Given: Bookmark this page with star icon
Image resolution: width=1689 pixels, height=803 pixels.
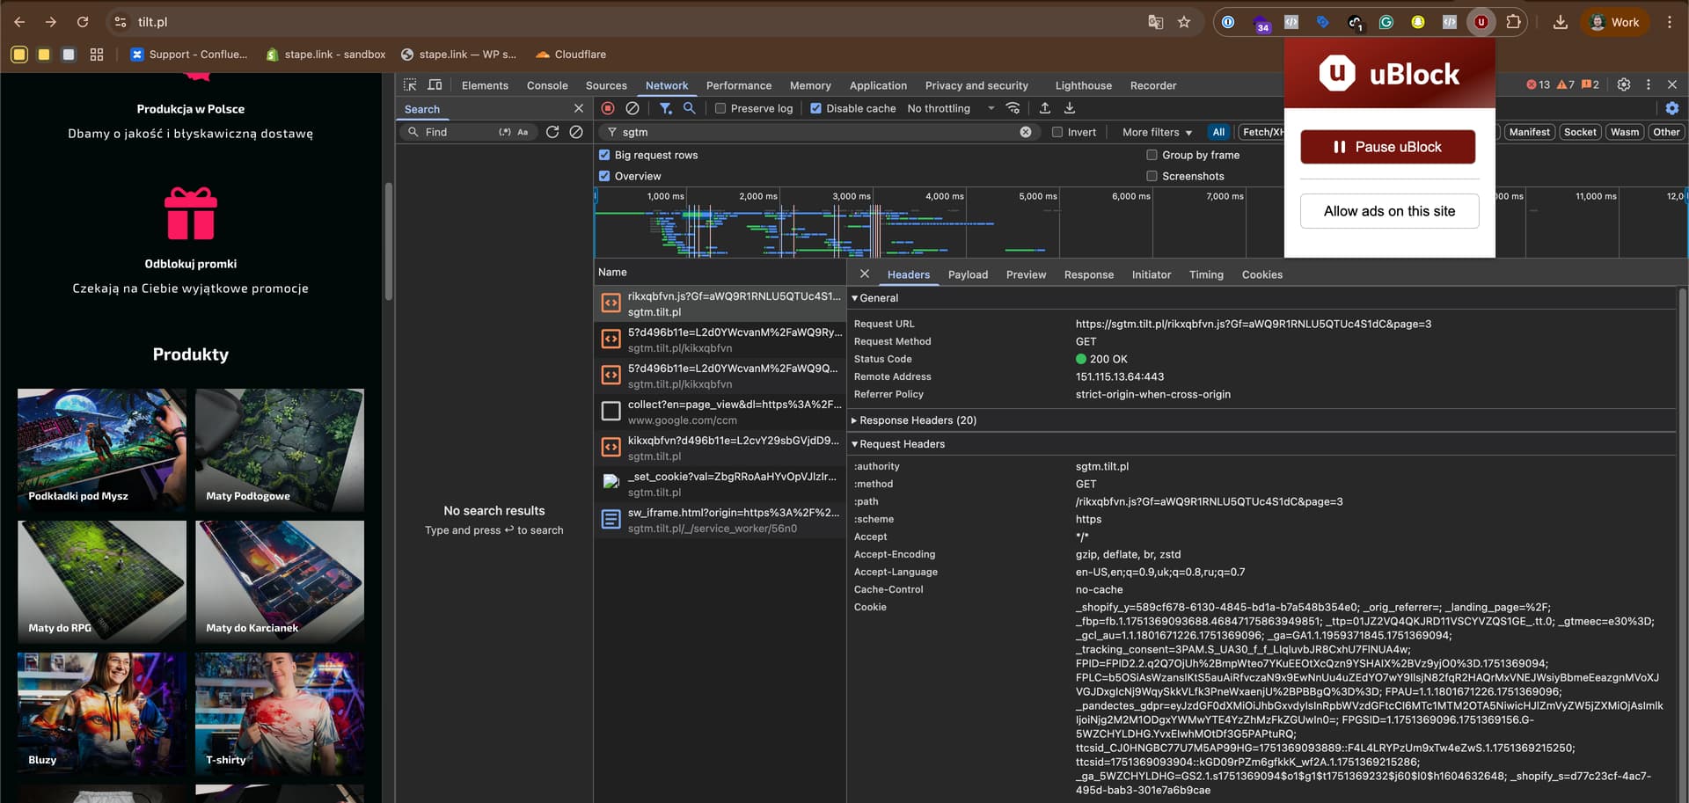Looking at the screenshot, I should 1184,22.
